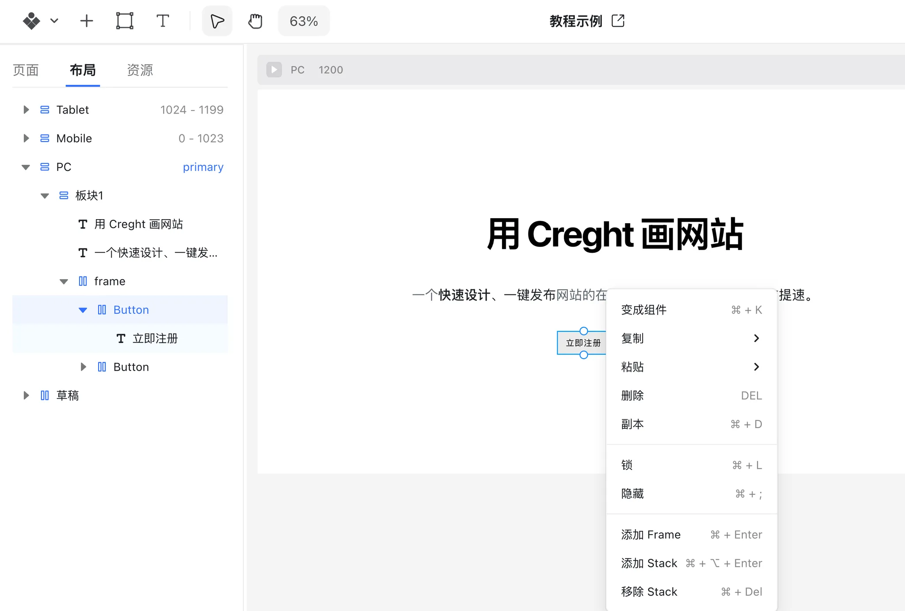The width and height of the screenshot is (905, 611).
Task: Select the Mobile layer row
Action: pos(120,138)
